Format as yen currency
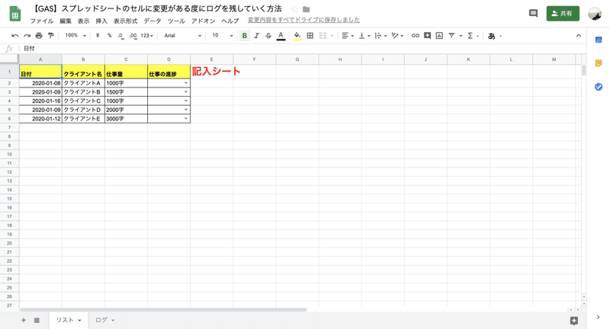 click(x=98, y=36)
